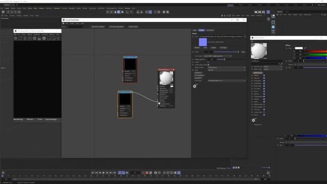
Task: Open Color space dropdown in Shader panel
Action: click(218, 56)
